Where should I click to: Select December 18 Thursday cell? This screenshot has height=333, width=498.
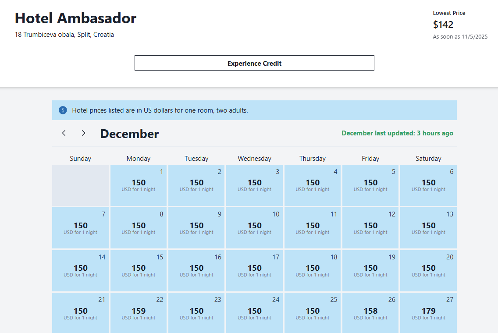[313, 271]
